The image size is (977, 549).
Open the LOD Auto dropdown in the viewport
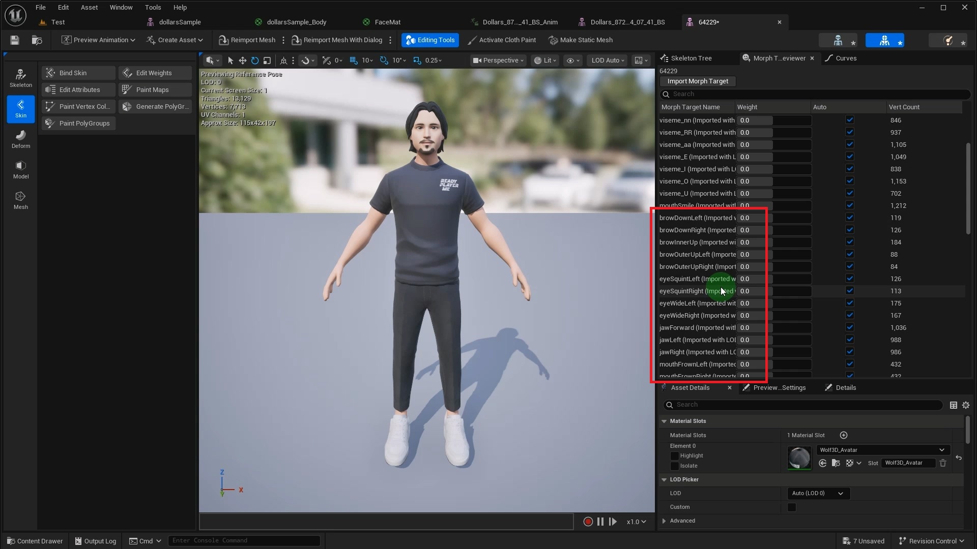[x=607, y=60]
